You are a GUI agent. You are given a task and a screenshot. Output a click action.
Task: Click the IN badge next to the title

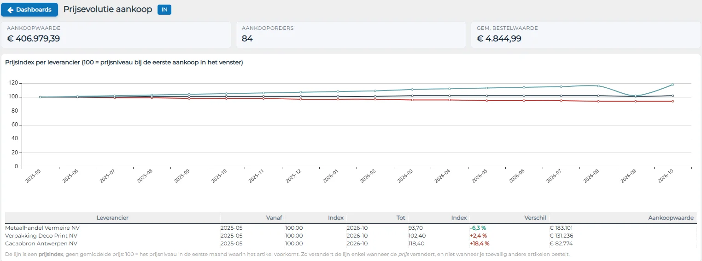click(164, 10)
